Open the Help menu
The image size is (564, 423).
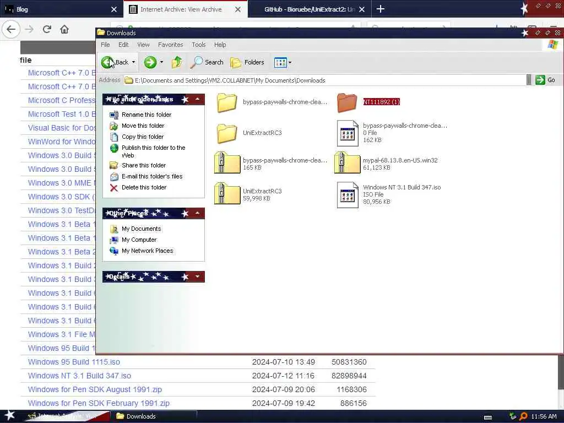click(220, 45)
